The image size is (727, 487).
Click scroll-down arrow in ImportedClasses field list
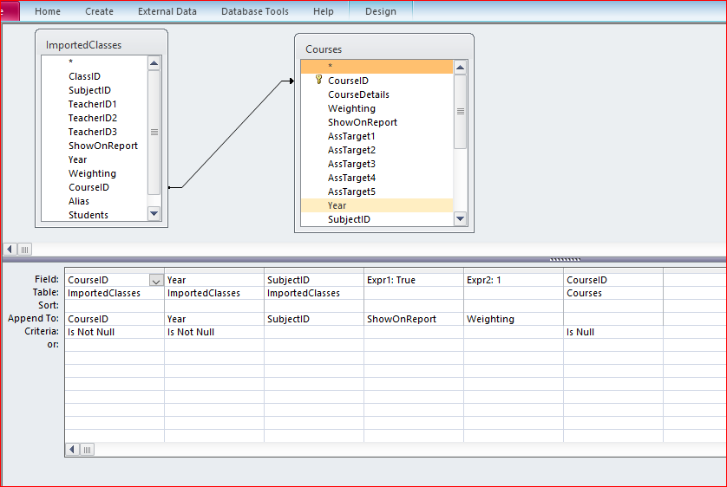[154, 214]
